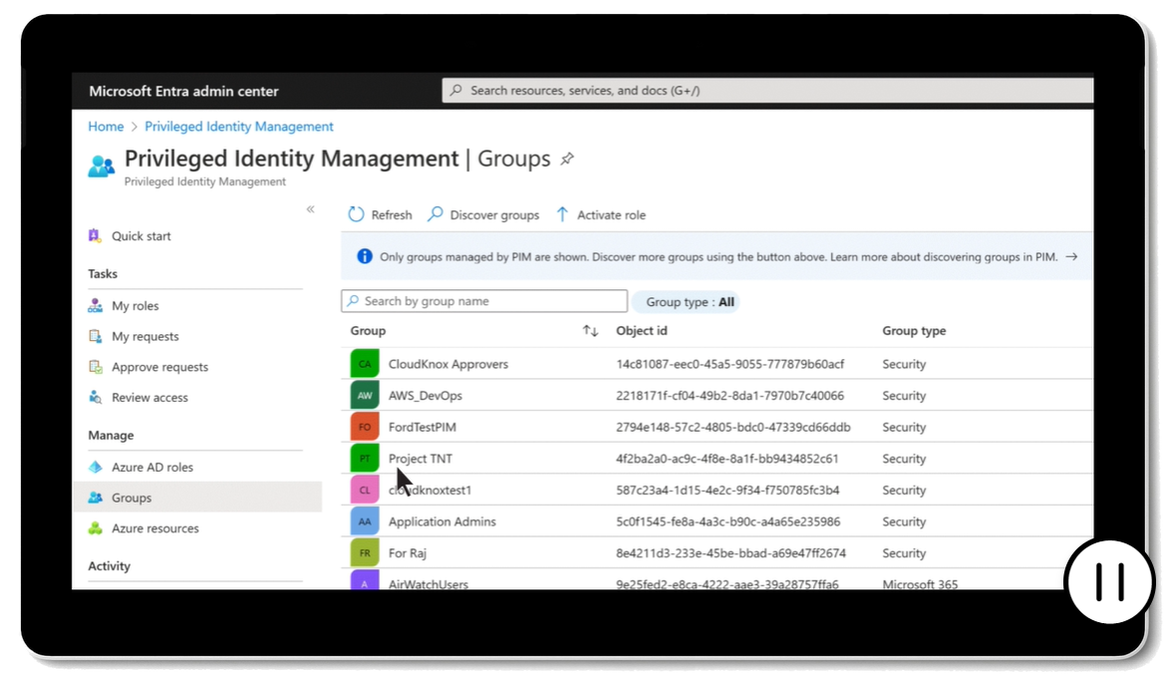Image resolution: width=1169 pixels, height=679 pixels.
Task: Click the FordTestPIM orange FO avatar
Action: tap(365, 427)
